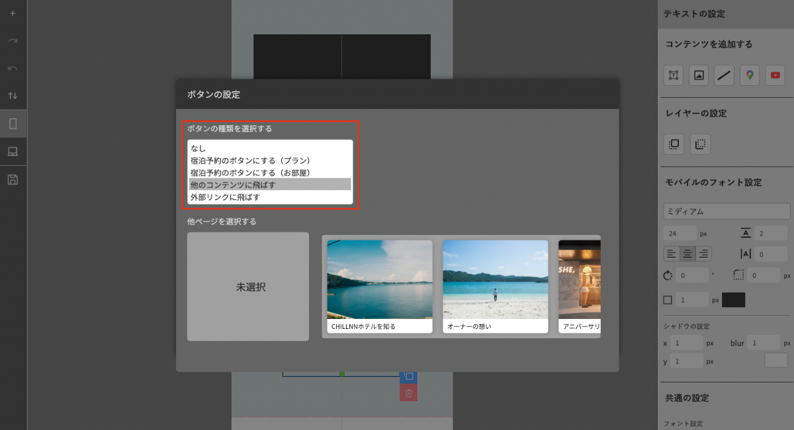Add an image content element
Viewport: 794px width, 430px height.
coord(698,75)
